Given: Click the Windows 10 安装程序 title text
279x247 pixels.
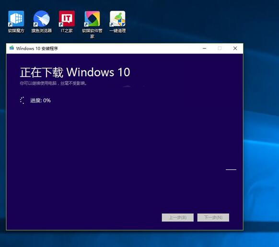Looking at the screenshot, I should (37, 48).
